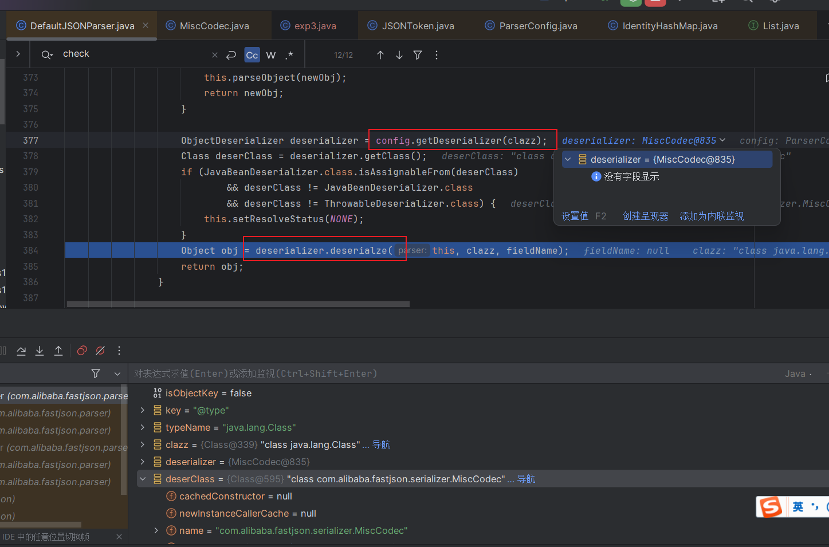Select isObjectKey = false variable row
Screen dimensions: 829x547
pos(482,393)
